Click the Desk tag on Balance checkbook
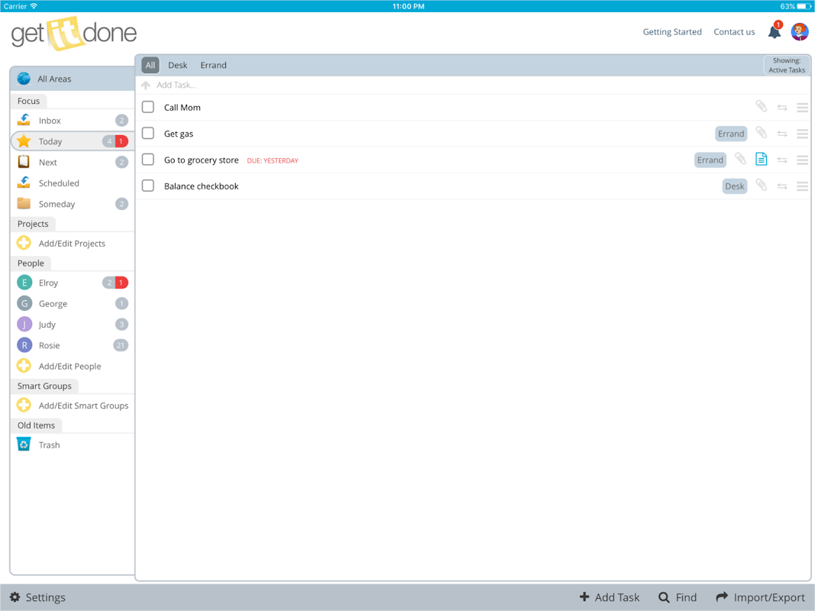 tap(734, 186)
